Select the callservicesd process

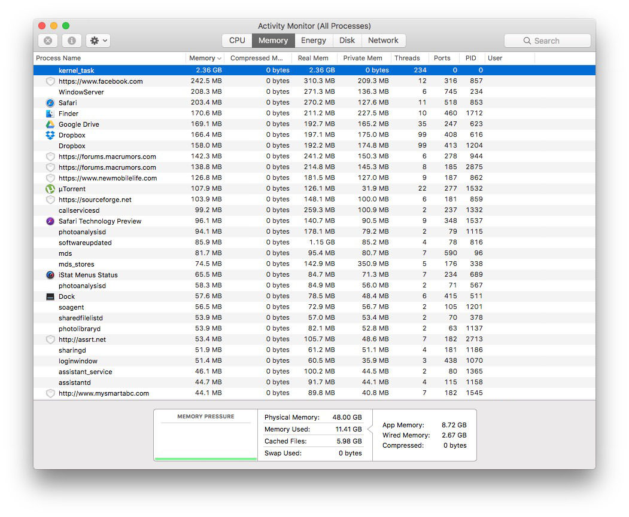coord(315,210)
